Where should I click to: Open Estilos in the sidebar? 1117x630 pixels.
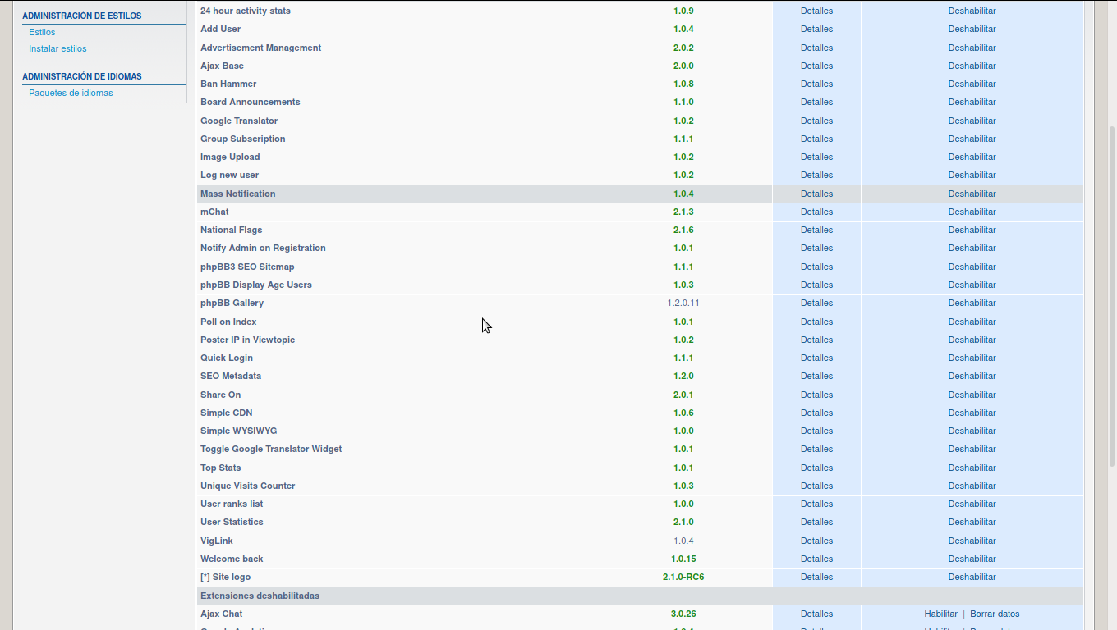tap(42, 32)
